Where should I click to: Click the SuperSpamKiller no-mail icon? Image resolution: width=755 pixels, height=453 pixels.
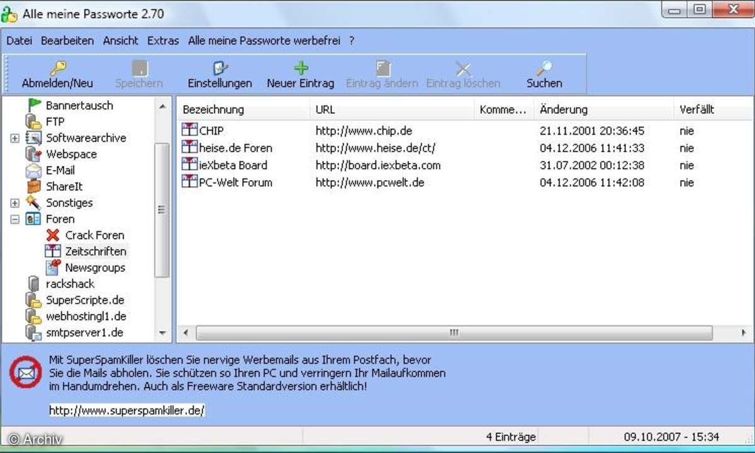[26, 372]
